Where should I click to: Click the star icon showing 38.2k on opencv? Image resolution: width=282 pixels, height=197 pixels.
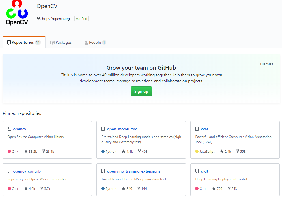click(x=26, y=151)
